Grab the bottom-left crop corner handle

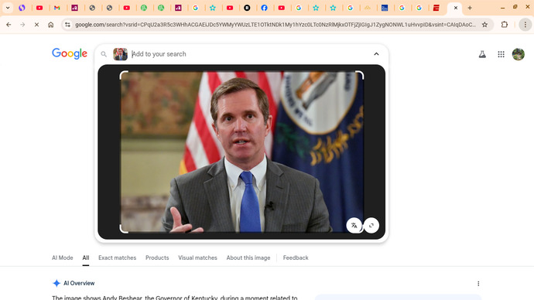123,229
